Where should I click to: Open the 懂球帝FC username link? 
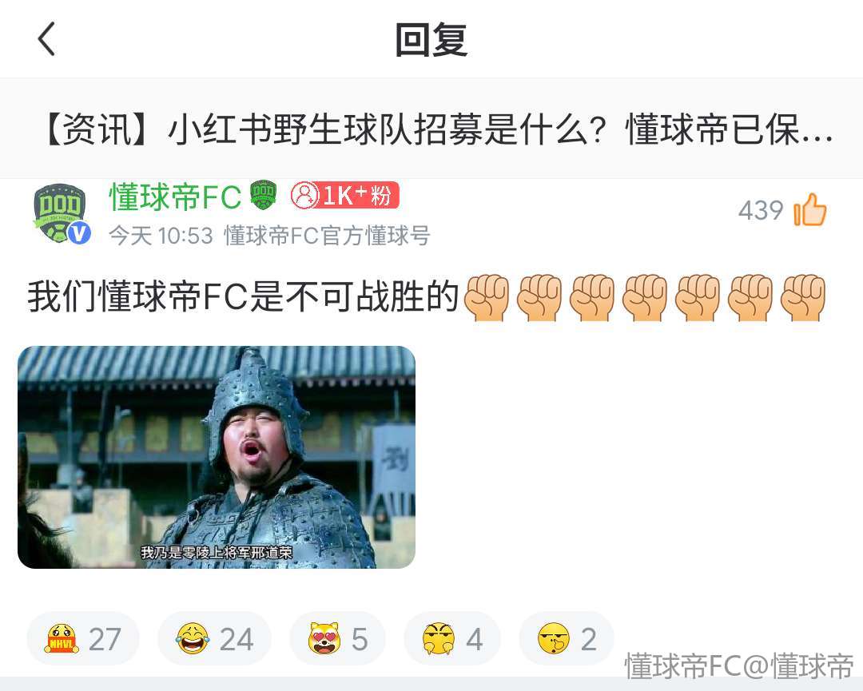coord(176,196)
